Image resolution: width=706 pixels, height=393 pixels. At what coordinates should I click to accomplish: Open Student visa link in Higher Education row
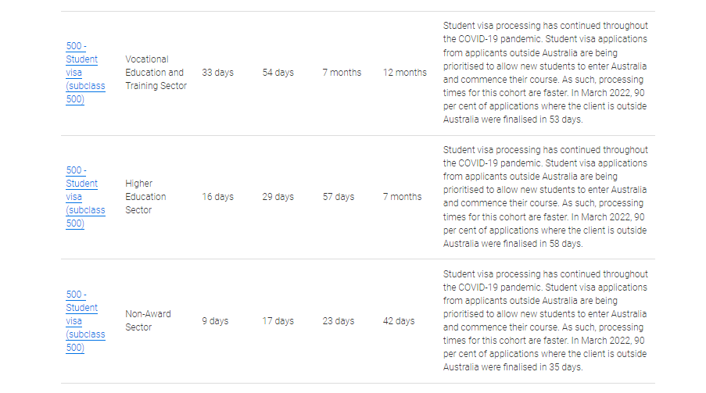point(81,197)
